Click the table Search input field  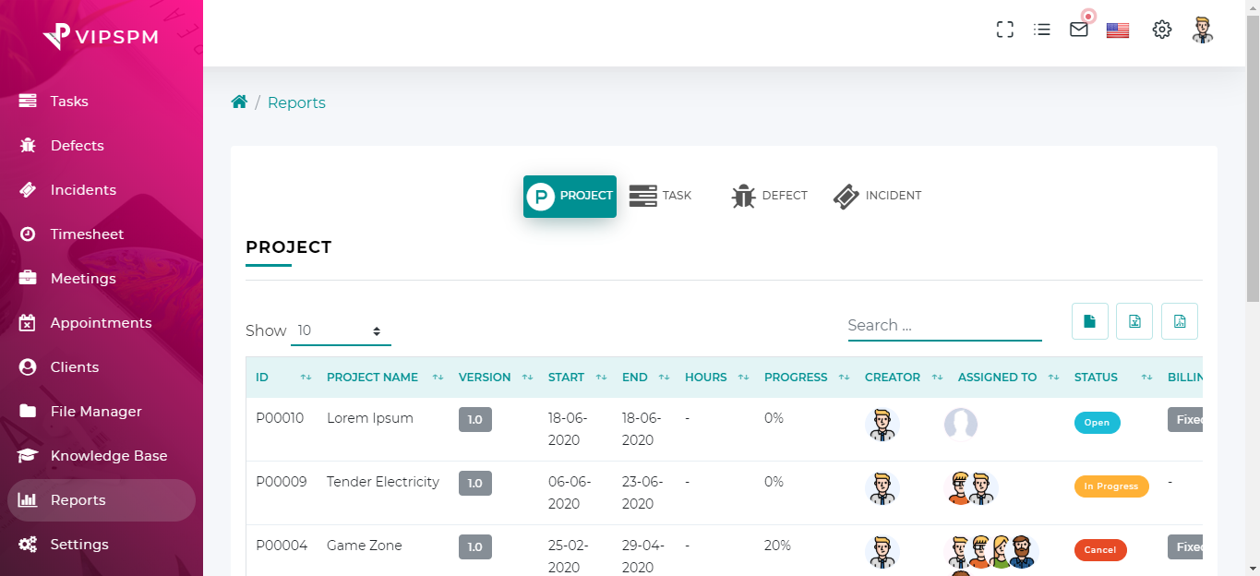point(944,326)
